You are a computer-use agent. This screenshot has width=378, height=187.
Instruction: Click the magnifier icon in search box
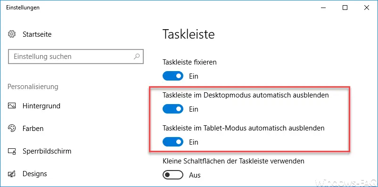(137, 57)
